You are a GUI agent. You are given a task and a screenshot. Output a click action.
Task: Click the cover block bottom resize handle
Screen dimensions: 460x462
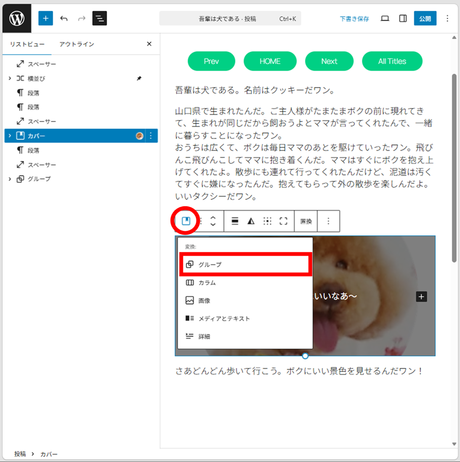305,356
